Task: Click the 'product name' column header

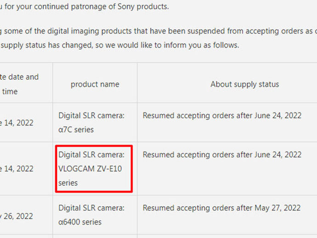Action: click(95, 85)
